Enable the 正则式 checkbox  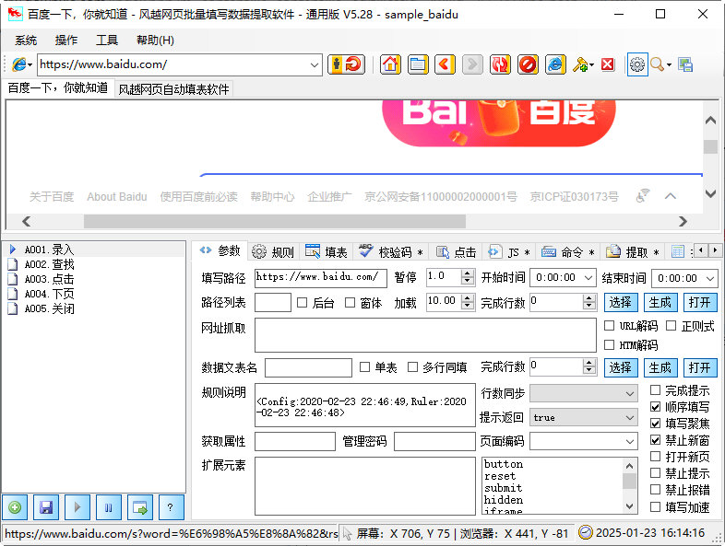coord(671,325)
